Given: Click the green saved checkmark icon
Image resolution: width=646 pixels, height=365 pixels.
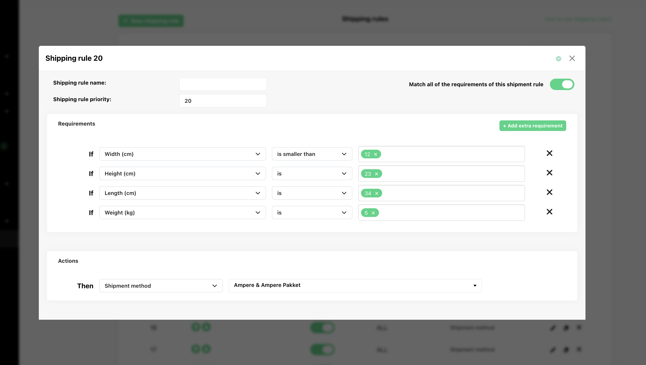Looking at the screenshot, I should tap(558, 59).
